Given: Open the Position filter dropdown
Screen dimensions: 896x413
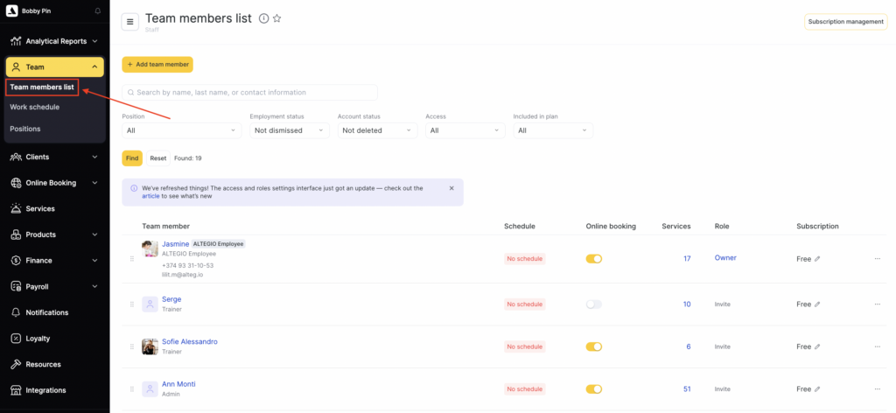Looking at the screenshot, I should (x=181, y=130).
